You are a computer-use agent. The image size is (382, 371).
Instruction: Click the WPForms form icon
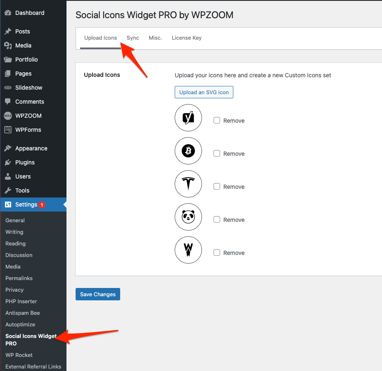pyautogui.click(x=8, y=130)
